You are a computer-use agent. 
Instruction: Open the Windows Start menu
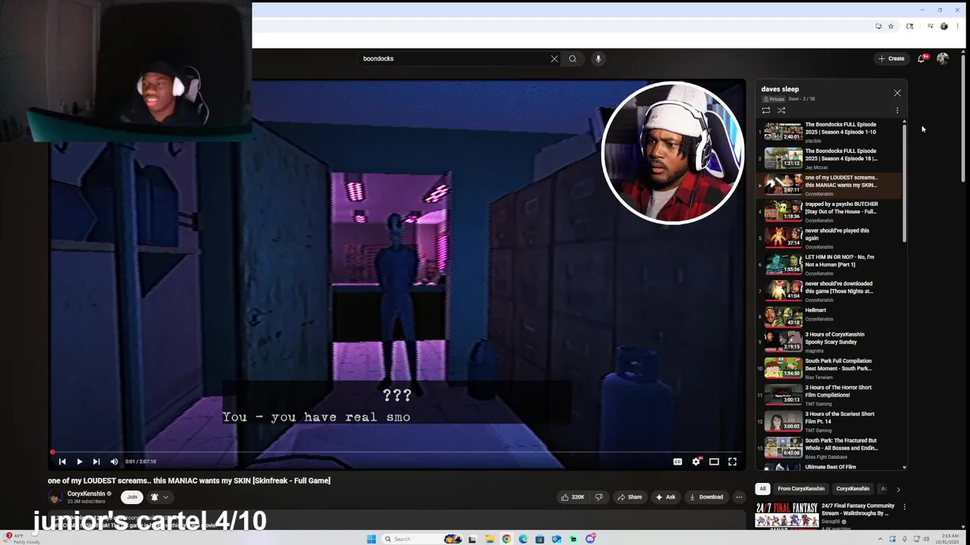coord(371,539)
